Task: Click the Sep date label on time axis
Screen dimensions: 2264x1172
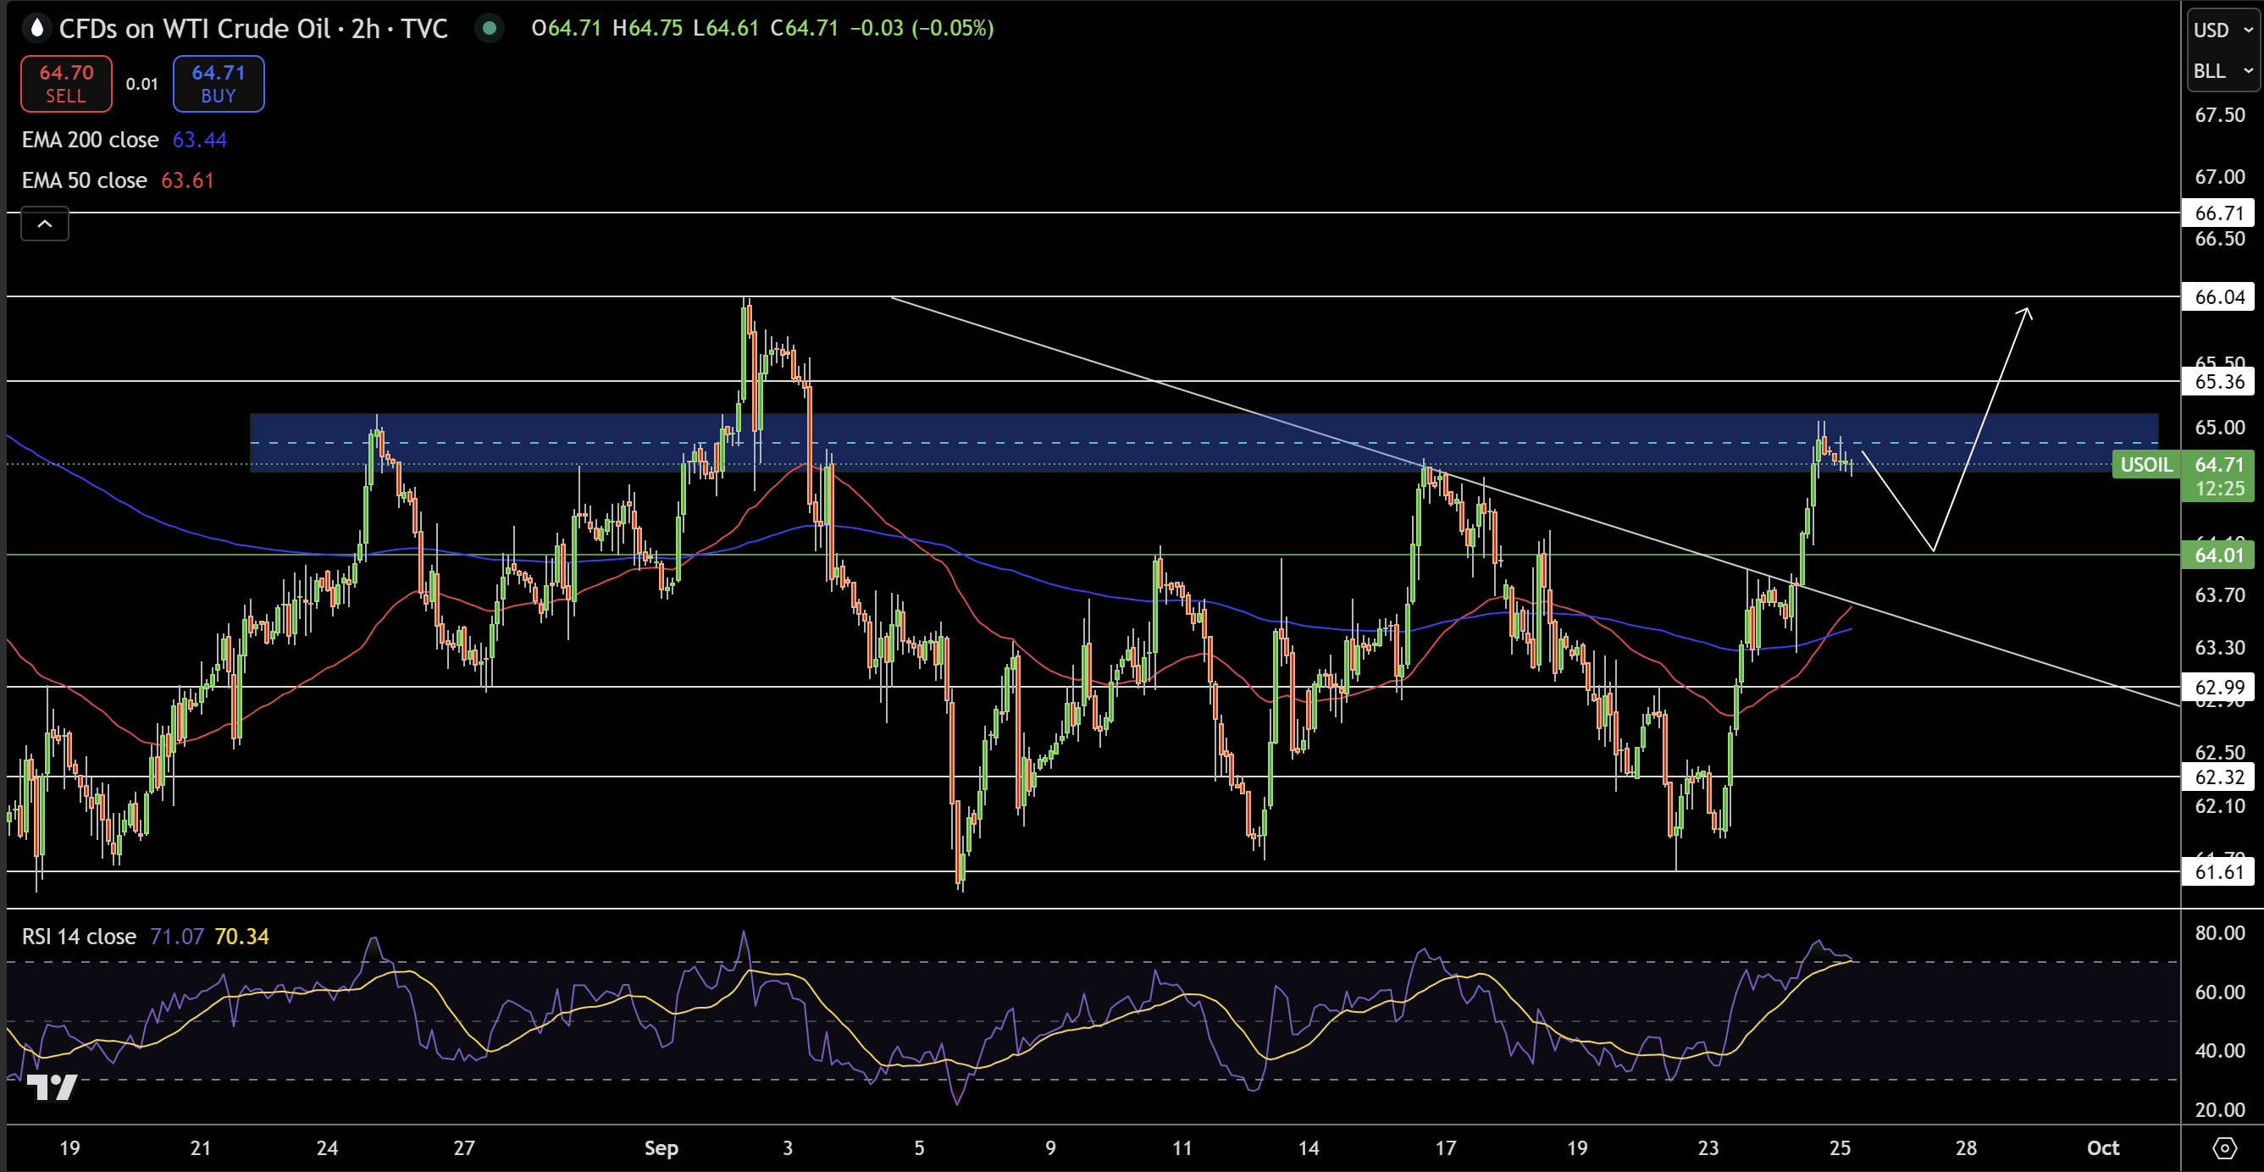Action: coord(661,1147)
